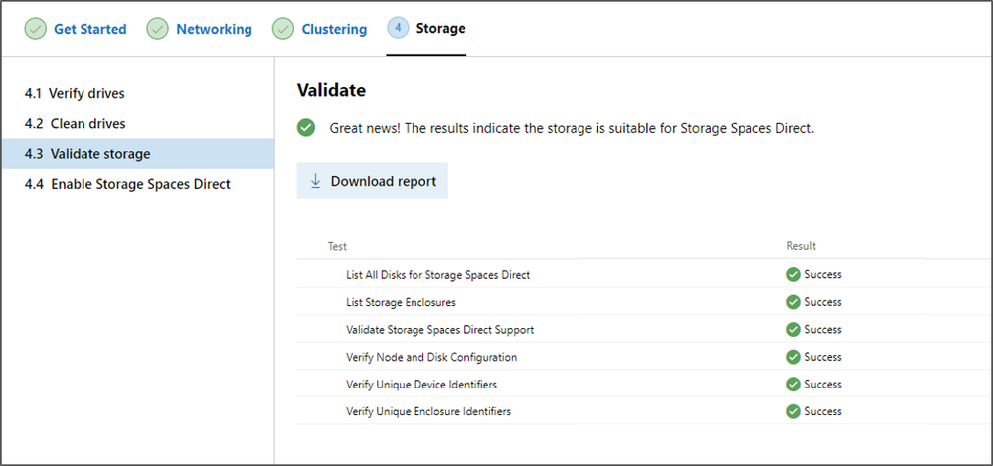Click the Get Started checkmark icon
Screen dimensions: 993x466
click(x=36, y=29)
